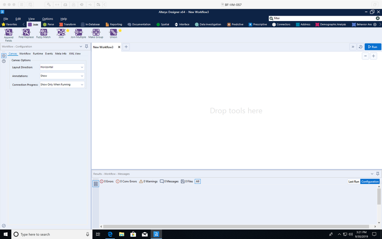The image size is (382, 239).
Task: Open the Help menu
Action: pyautogui.click(x=63, y=19)
